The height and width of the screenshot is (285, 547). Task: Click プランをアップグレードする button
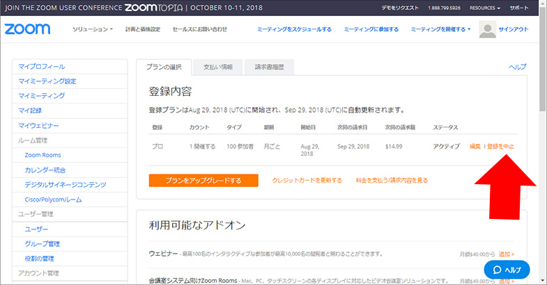(203, 180)
